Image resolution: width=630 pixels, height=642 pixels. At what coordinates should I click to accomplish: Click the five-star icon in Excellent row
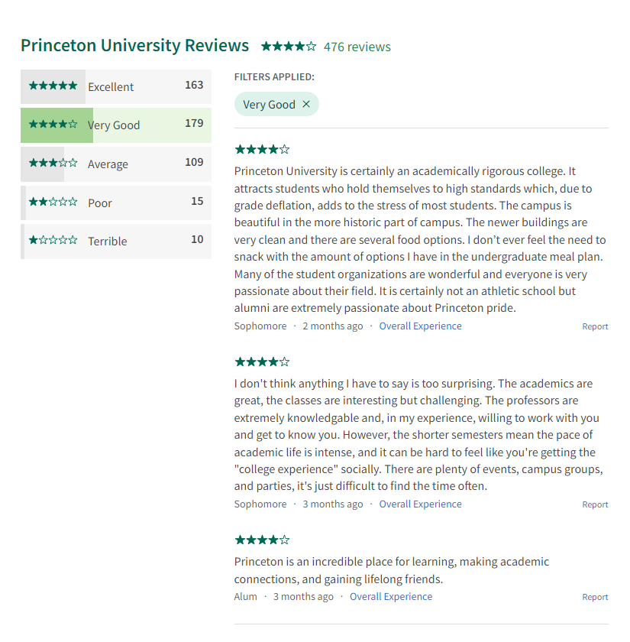coord(53,86)
